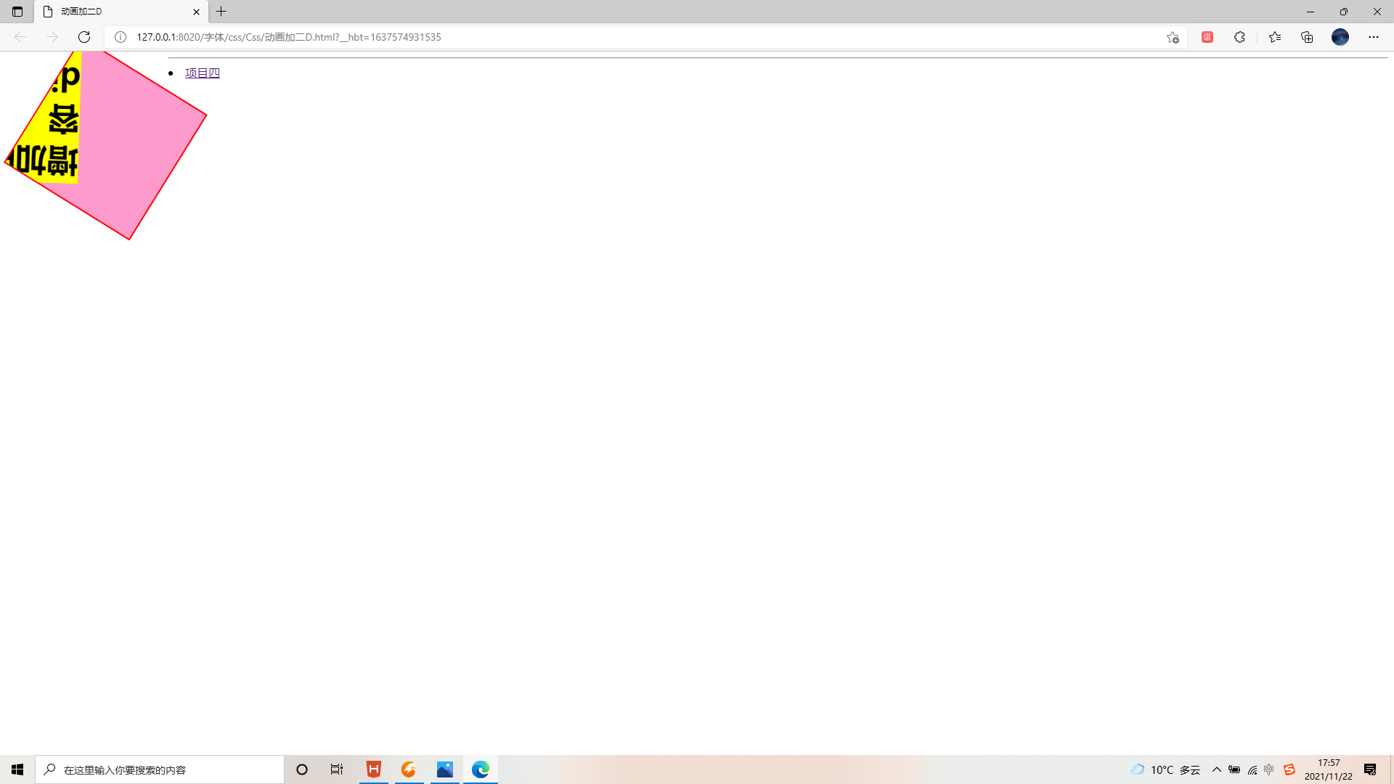Open the browser settings ellipsis menu
This screenshot has height=784, width=1394.
pyautogui.click(x=1374, y=37)
